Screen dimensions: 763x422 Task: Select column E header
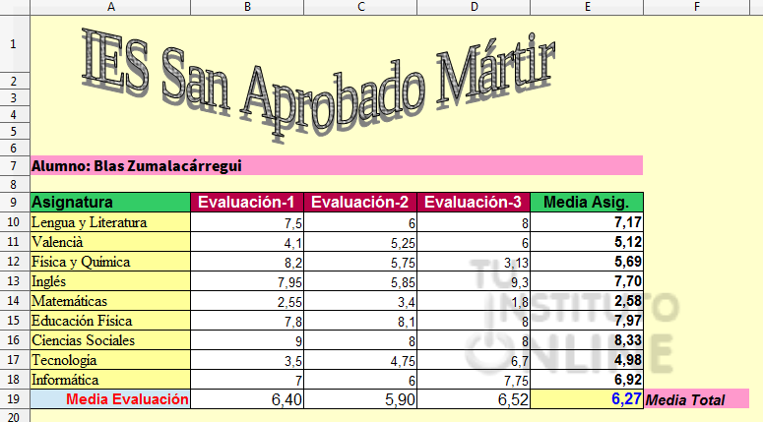[587, 7]
